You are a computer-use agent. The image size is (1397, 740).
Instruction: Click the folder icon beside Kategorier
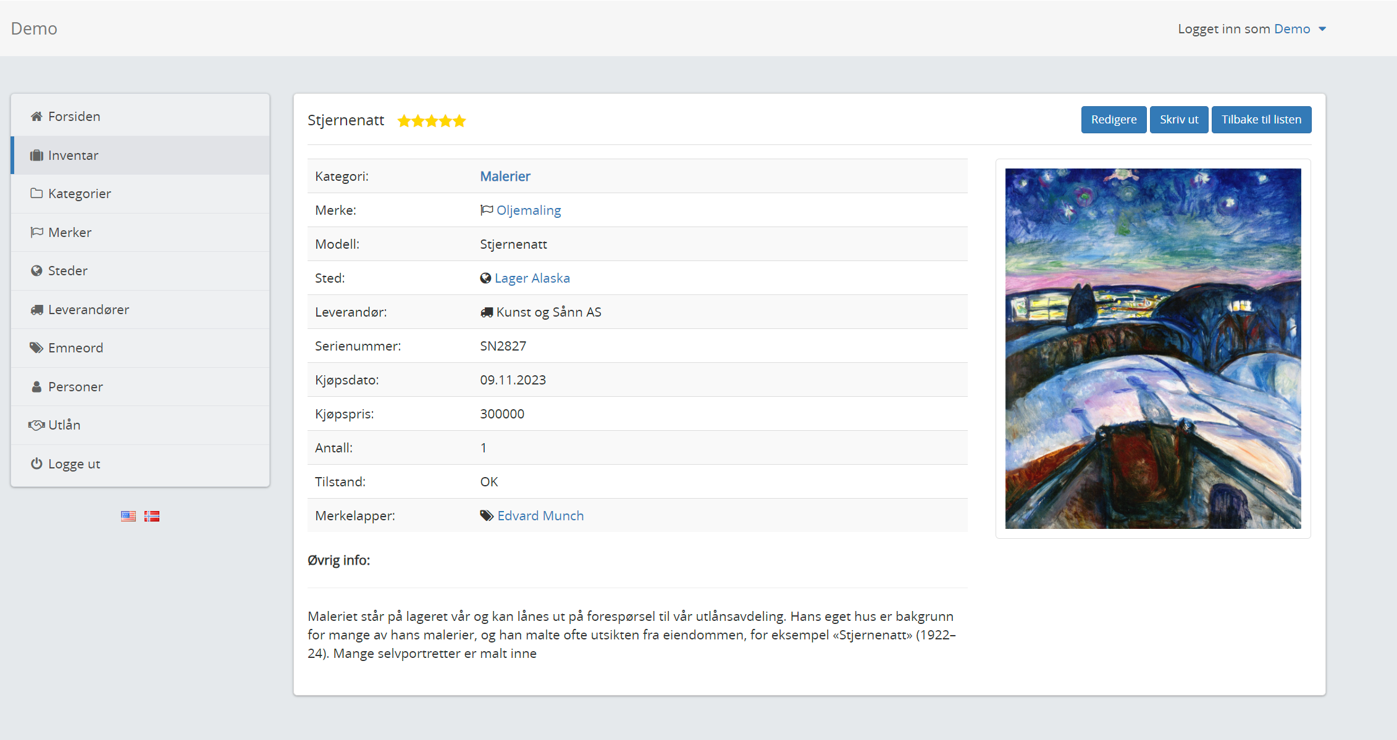click(36, 194)
